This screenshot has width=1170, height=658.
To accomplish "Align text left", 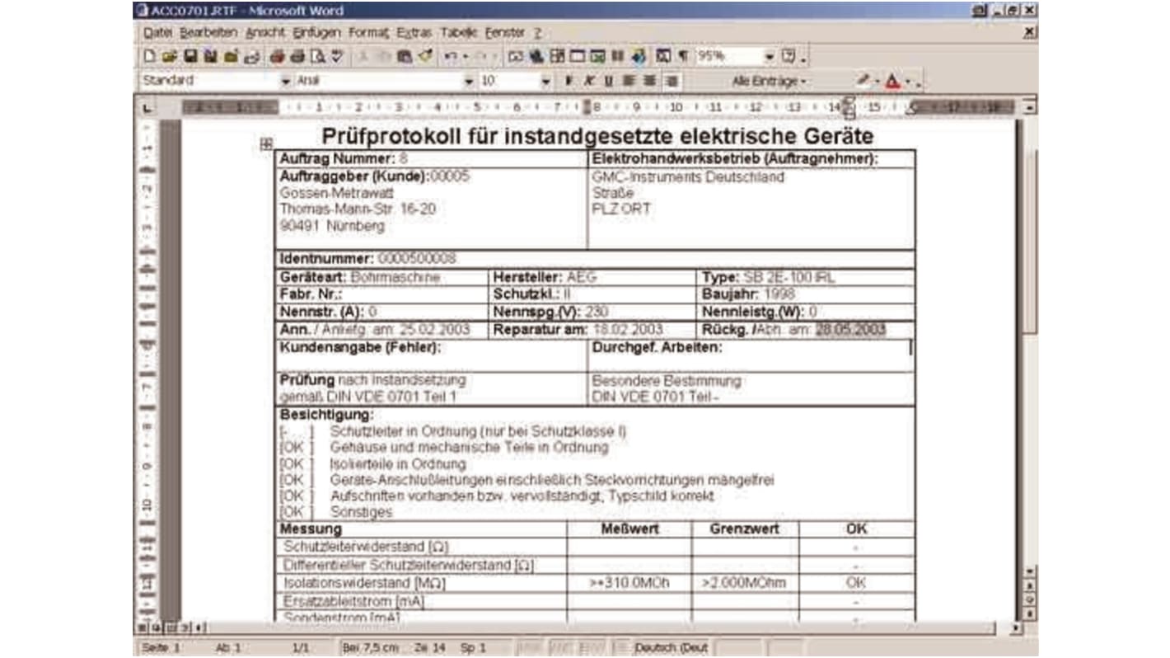I will pos(629,80).
